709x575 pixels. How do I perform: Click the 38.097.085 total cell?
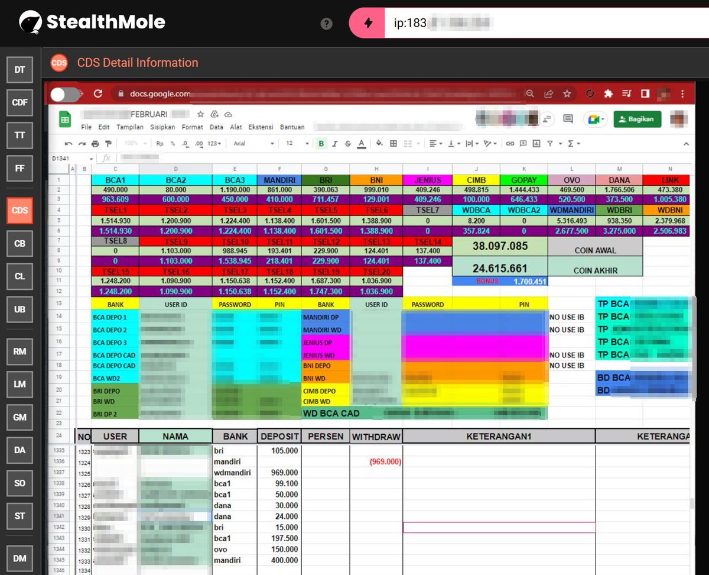point(500,246)
